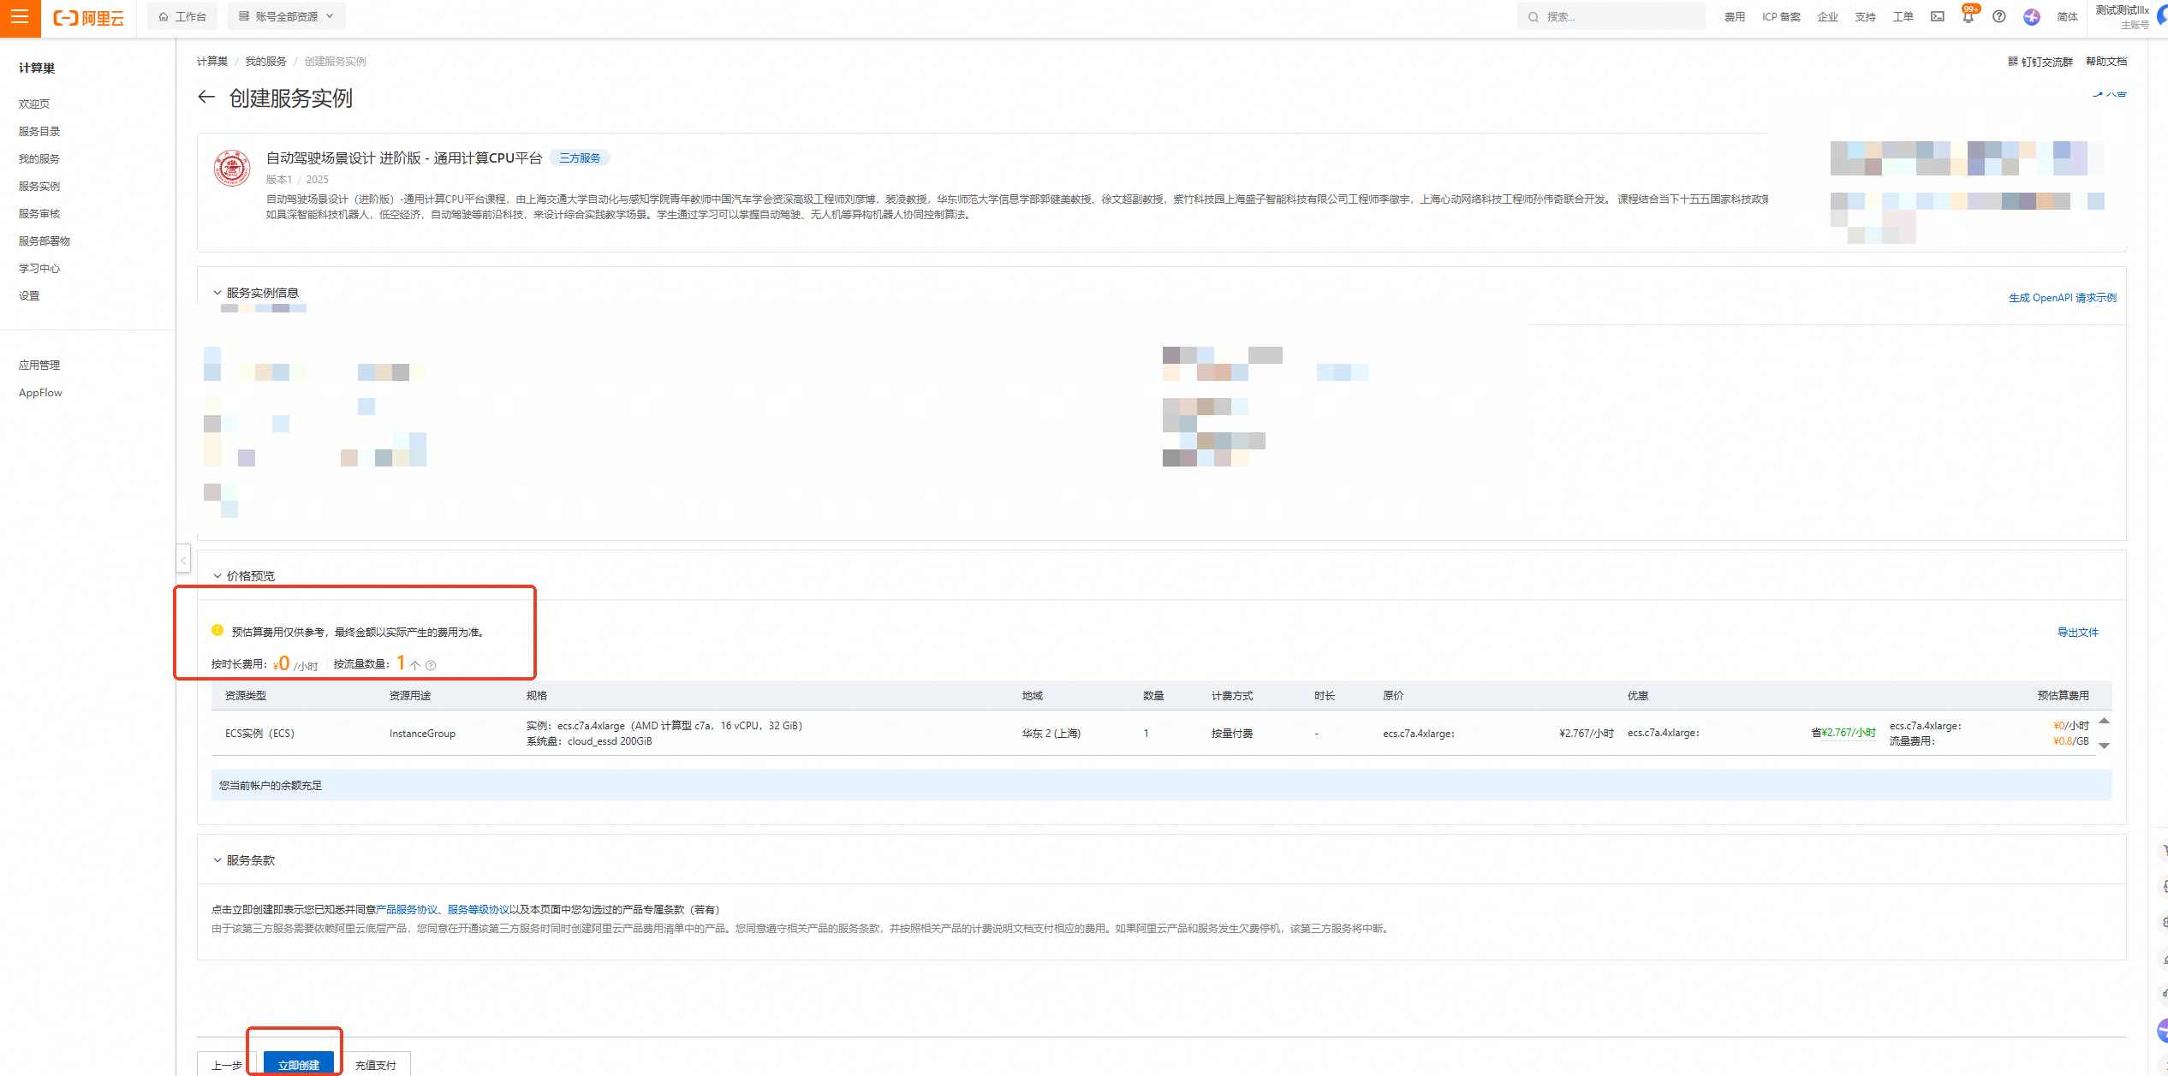Click the 预估算费用 column header

[x=2063, y=695]
